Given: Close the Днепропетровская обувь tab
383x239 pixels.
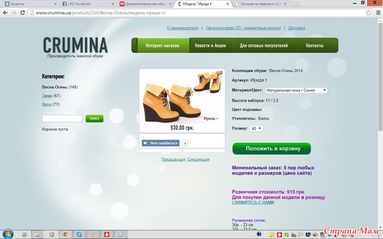Looking at the screenshot, I should click(170, 4).
